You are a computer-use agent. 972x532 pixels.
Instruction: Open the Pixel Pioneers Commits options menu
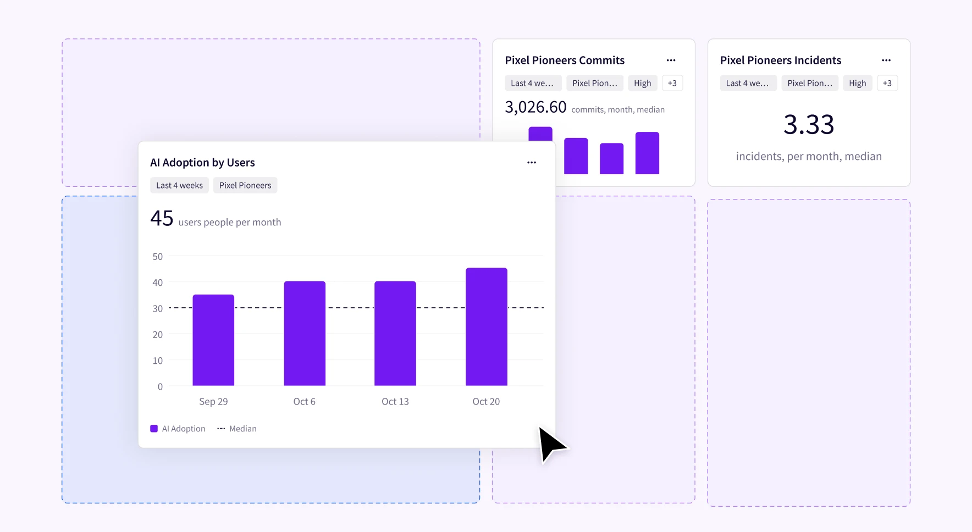tap(672, 60)
